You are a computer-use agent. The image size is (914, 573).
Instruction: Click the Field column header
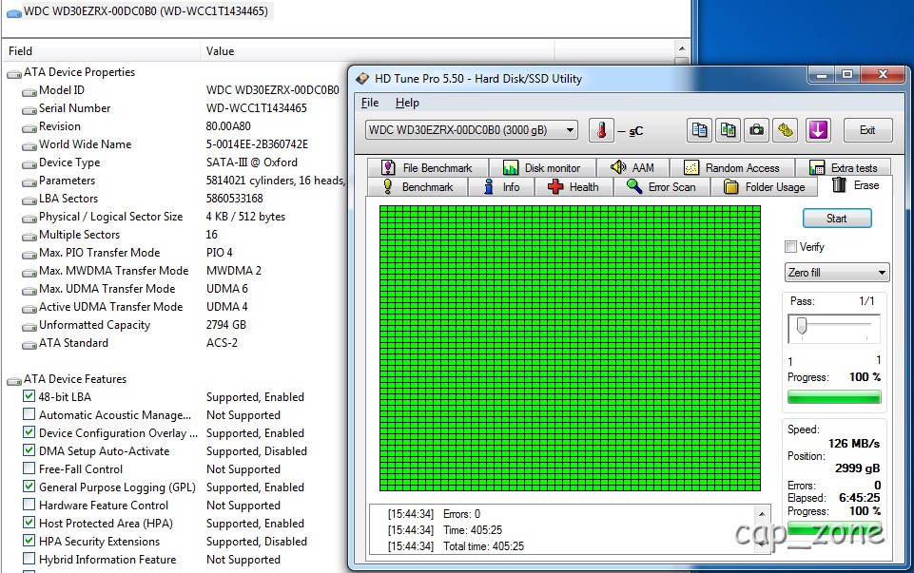coord(101,51)
